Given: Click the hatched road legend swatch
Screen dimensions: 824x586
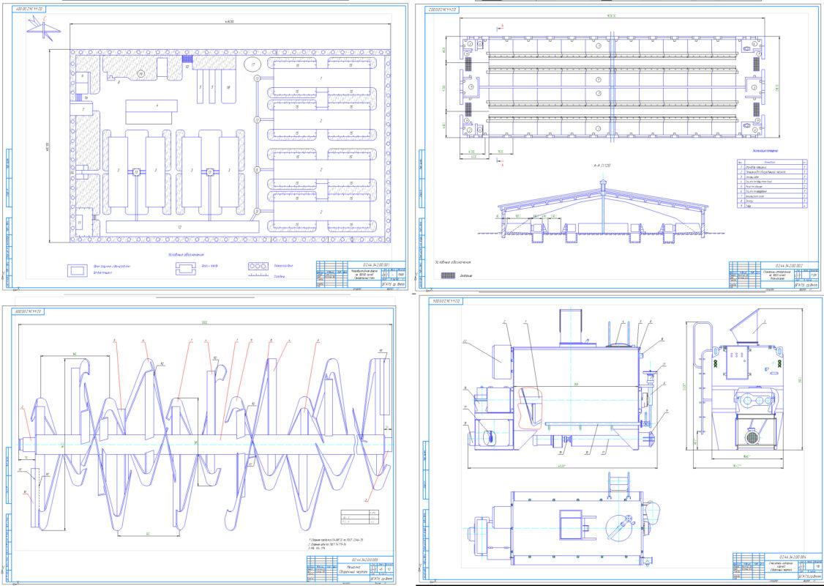Looking at the screenshot, I should [448, 276].
